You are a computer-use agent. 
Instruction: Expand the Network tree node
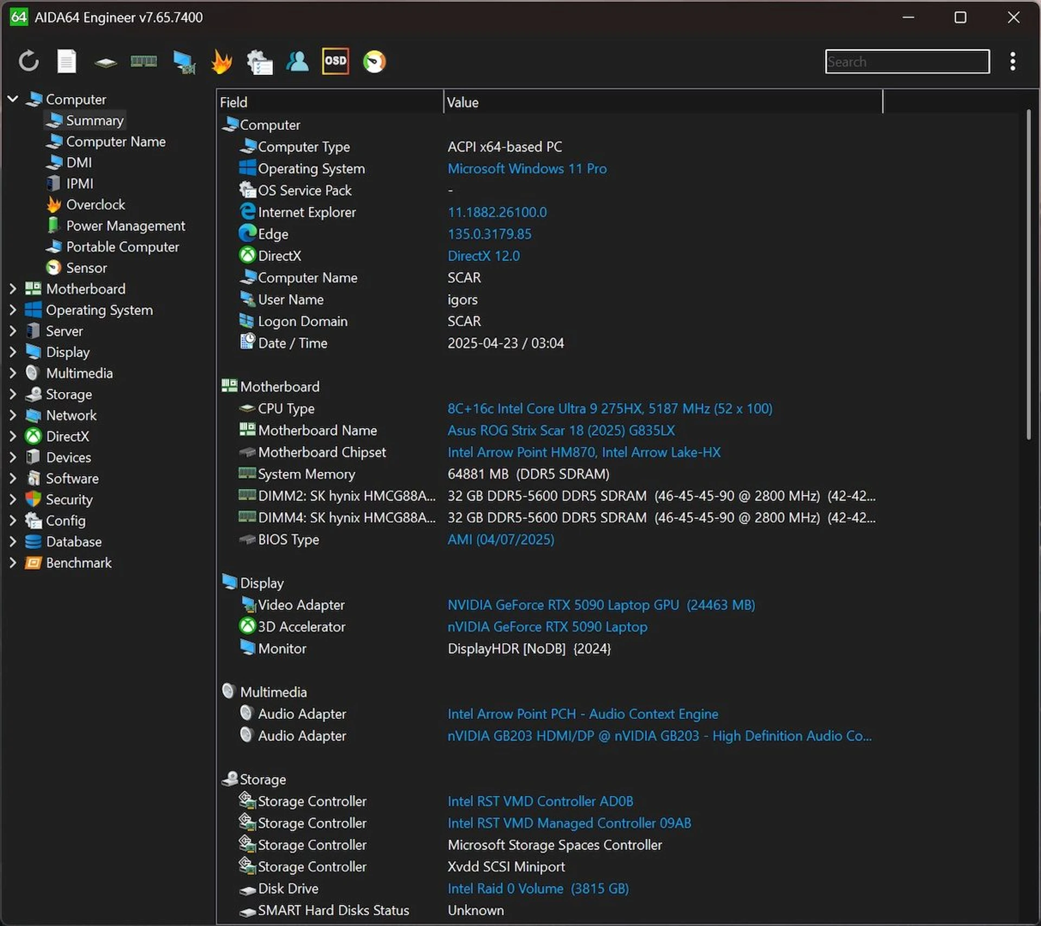coord(13,415)
